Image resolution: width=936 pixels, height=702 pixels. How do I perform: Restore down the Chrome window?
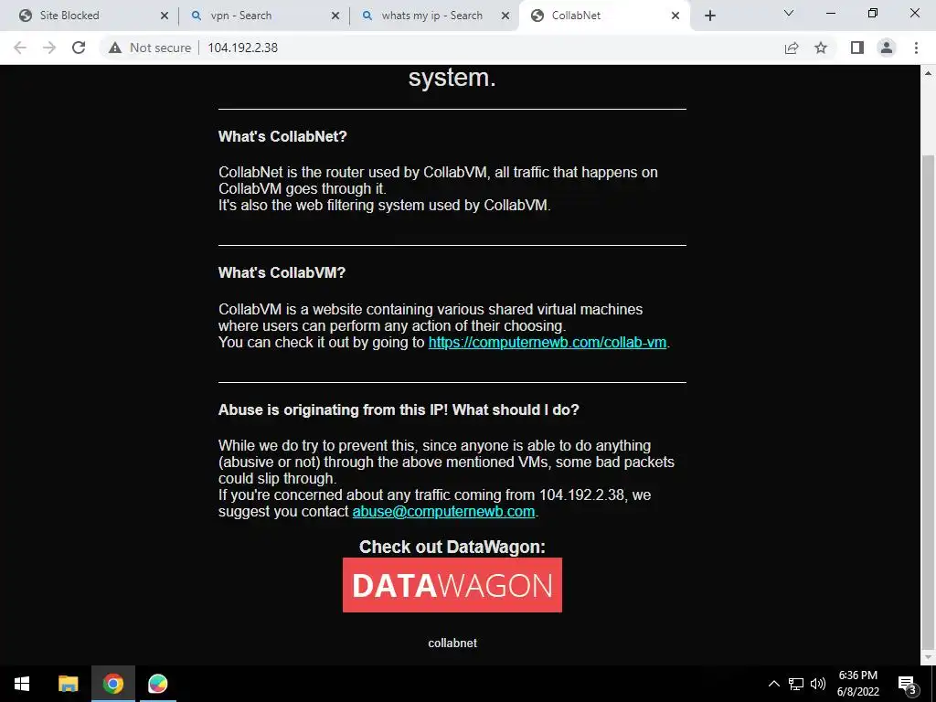(873, 13)
